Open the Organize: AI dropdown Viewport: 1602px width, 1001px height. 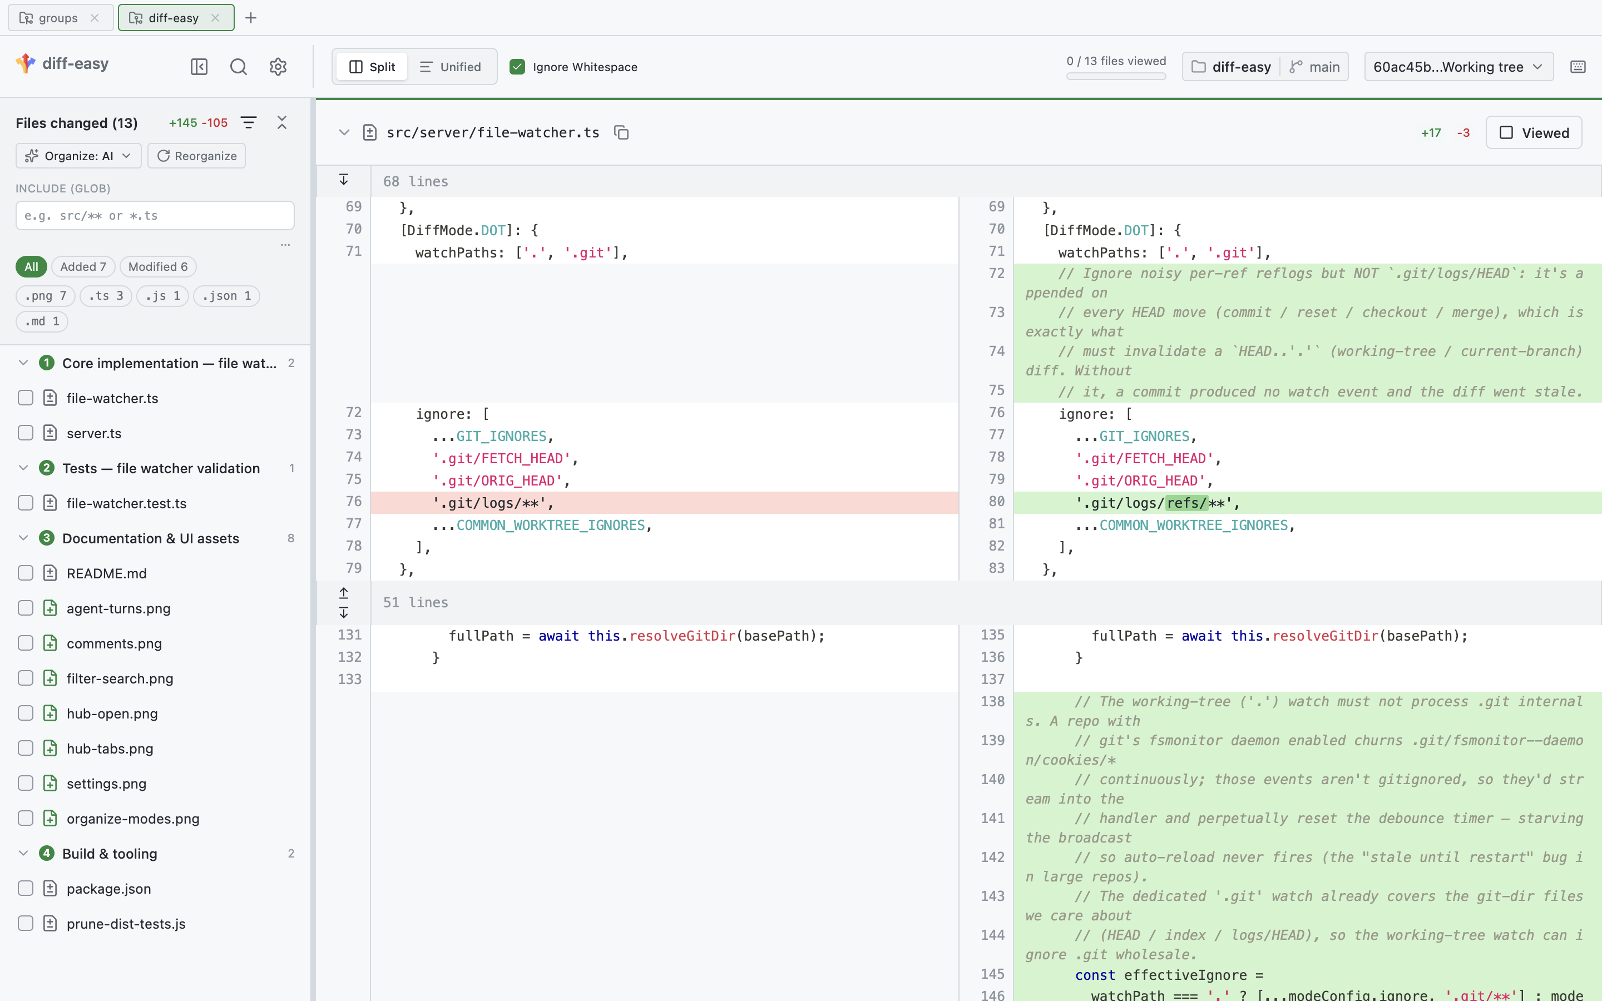78,156
